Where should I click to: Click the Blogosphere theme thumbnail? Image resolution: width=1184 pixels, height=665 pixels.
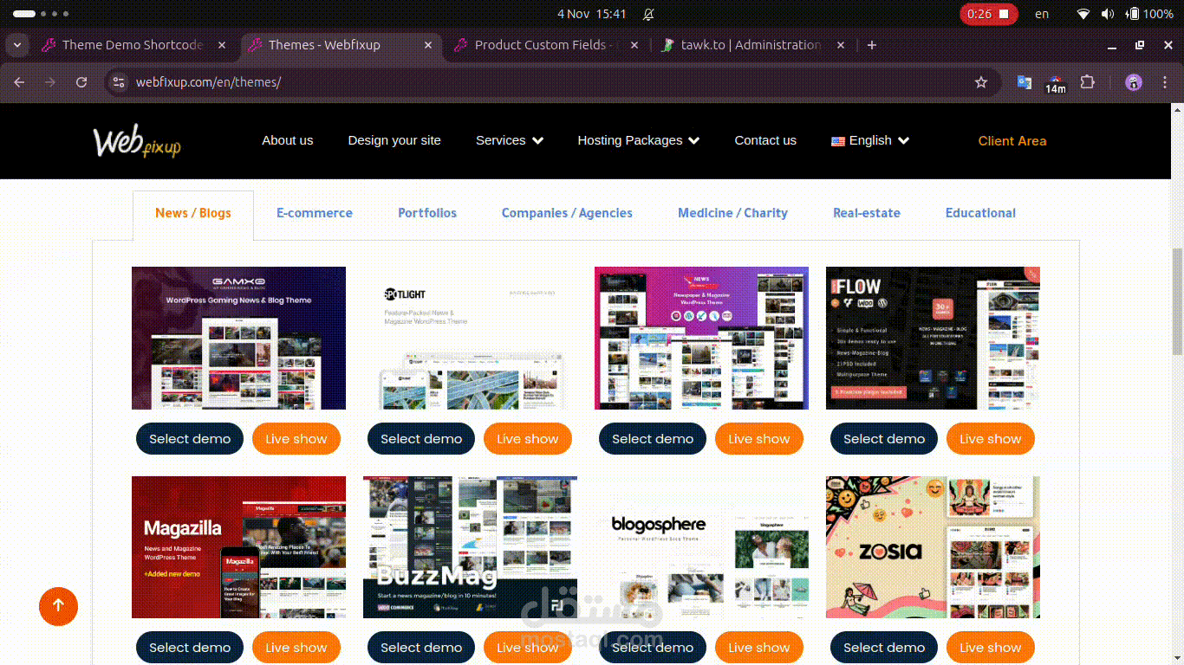pyautogui.click(x=701, y=546)
